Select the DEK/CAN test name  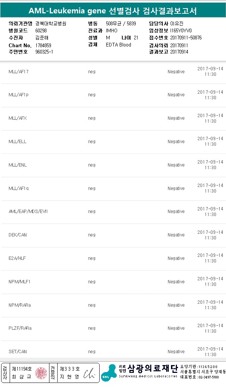(17, 235)
